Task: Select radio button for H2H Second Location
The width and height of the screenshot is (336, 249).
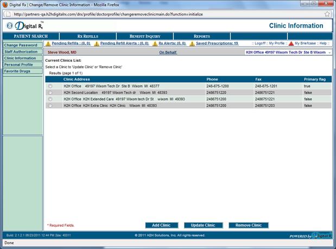Action: coord(50,93)
